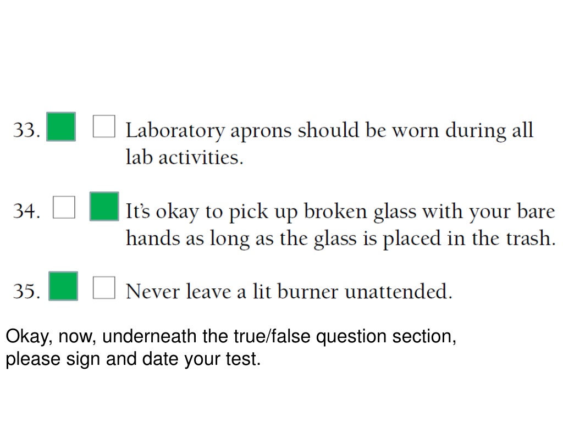The image size is (563, 422).
Task: Click the question number 35 label
Action: click(x=26, y=291)
